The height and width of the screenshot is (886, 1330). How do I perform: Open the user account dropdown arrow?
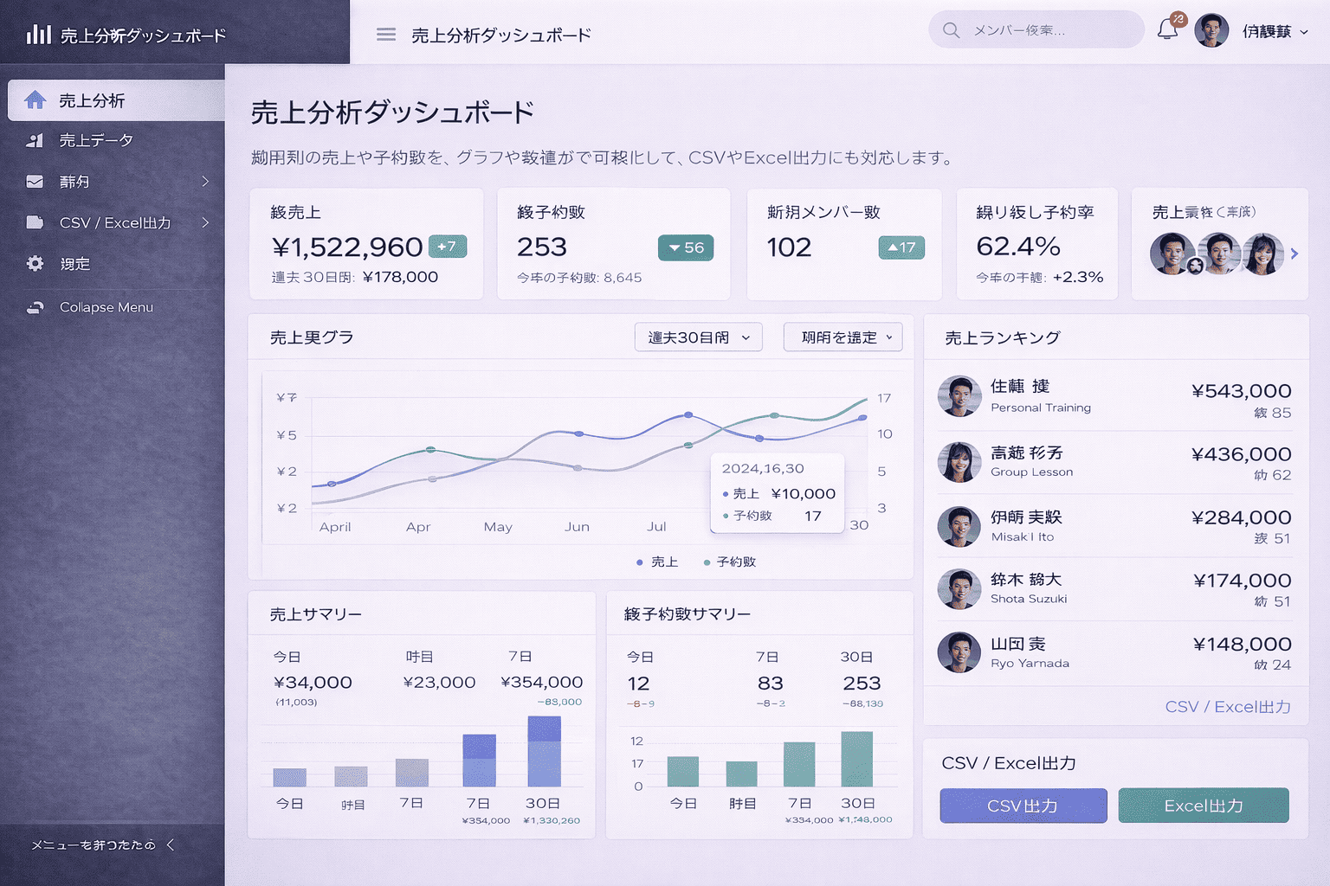click(1304, 32)
